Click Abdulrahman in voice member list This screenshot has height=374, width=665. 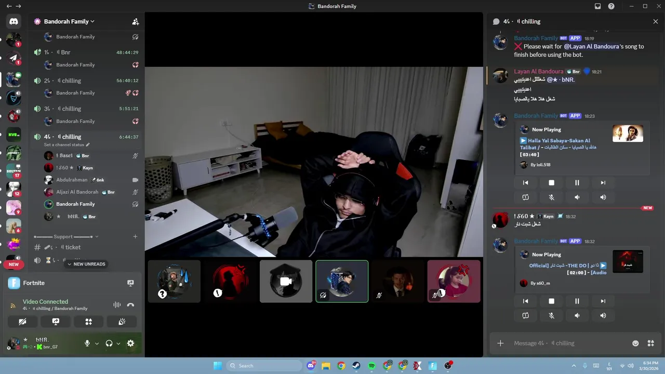pos(72,180)
